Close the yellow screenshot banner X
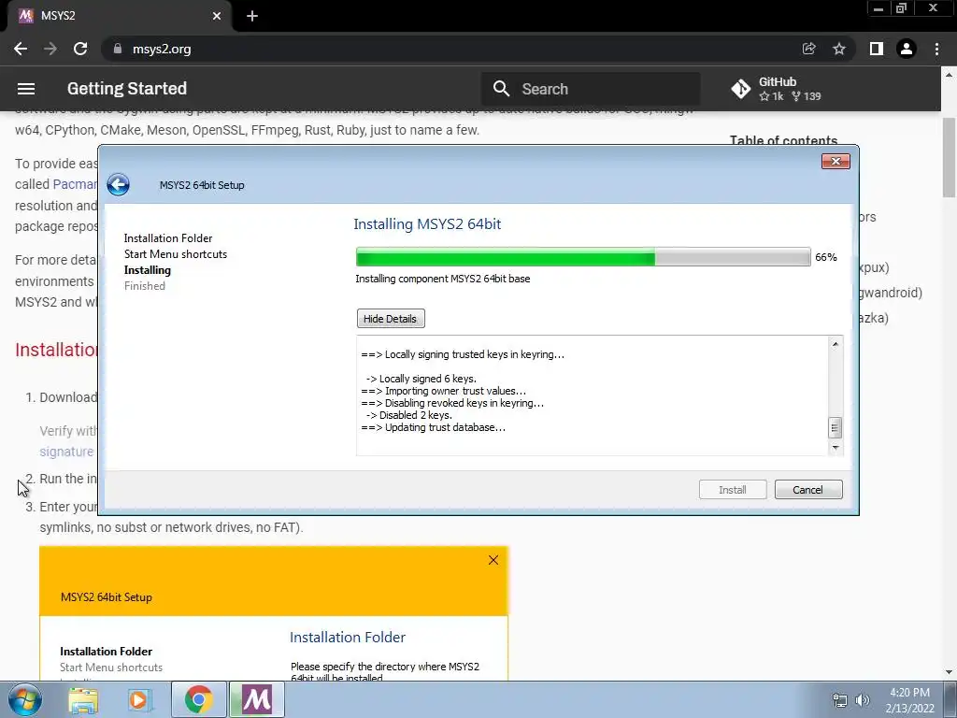The height and width of the screenshot is (718, 957). pos(493,561)
